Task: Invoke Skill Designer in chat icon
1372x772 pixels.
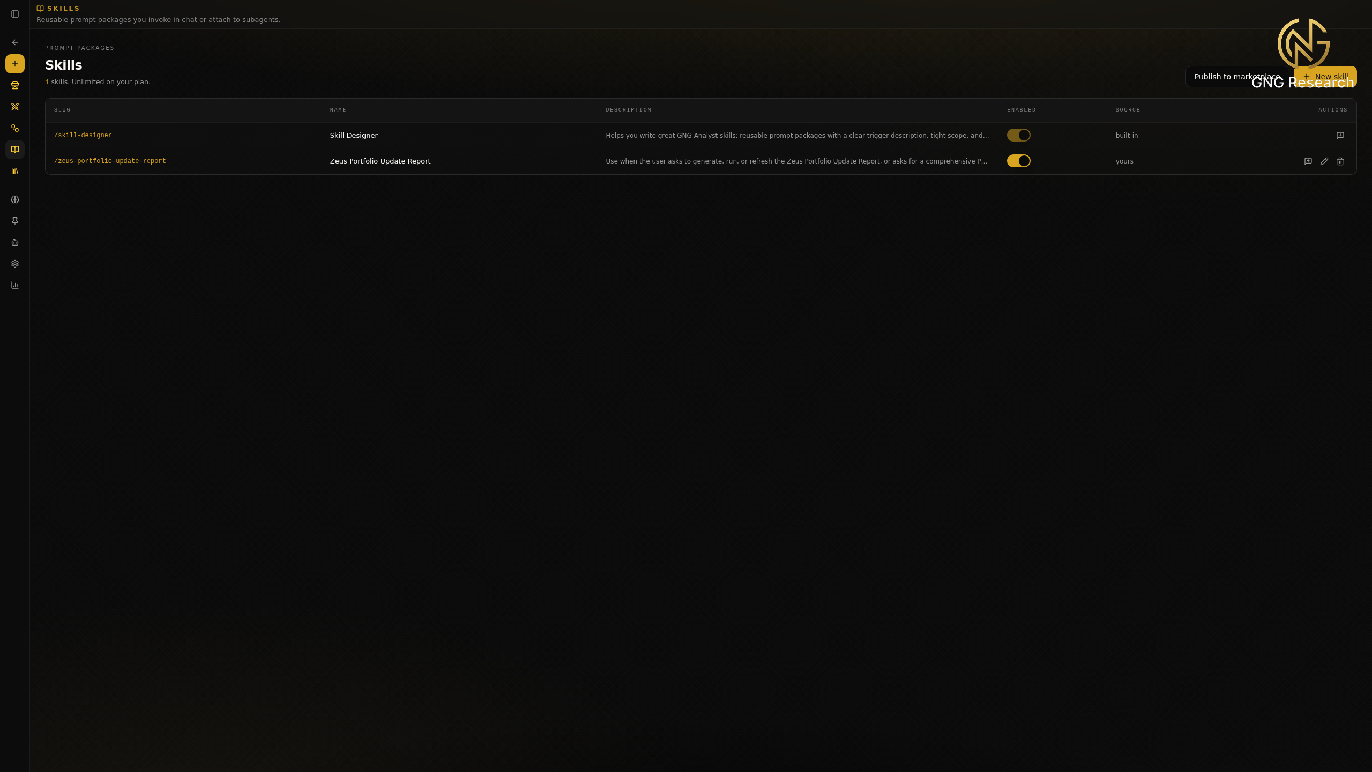Action: (1340, 136)
